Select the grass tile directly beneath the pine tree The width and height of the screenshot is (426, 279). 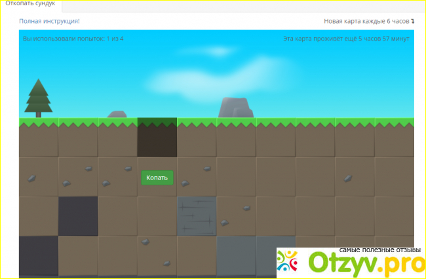tap(38, 137)
